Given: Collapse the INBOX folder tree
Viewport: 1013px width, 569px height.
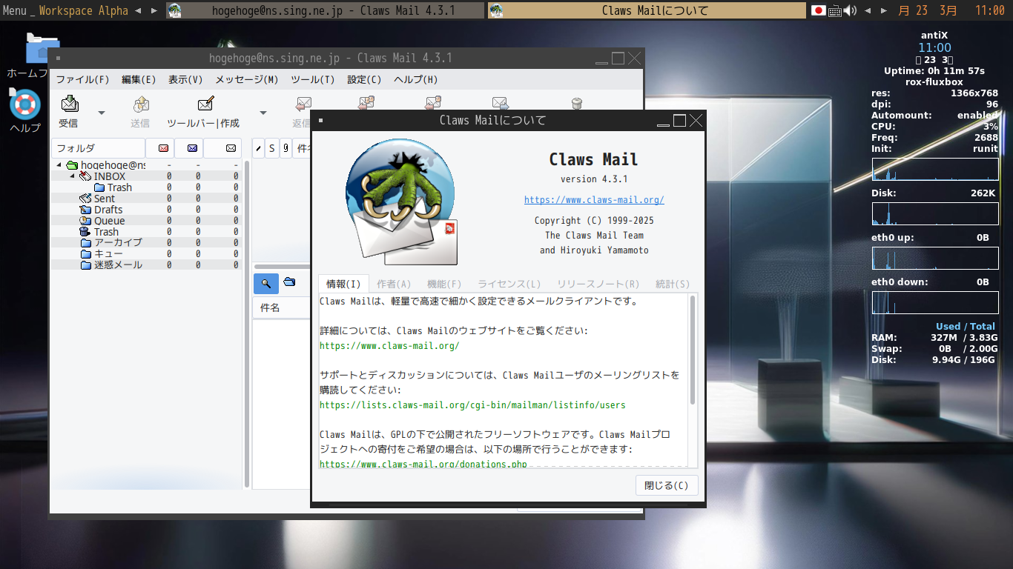Looking at the screenshot, I should tap(73, 176).
